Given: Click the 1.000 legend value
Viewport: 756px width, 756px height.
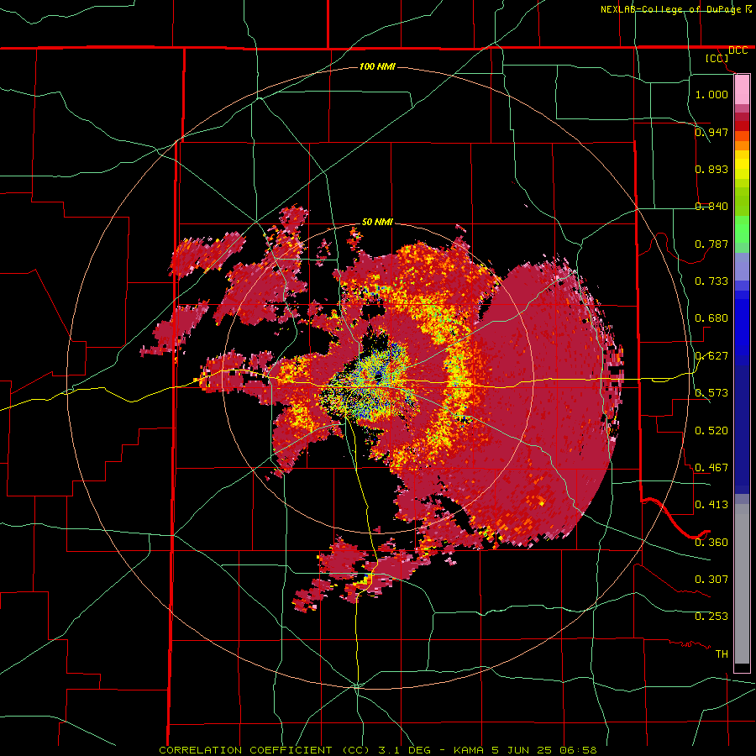Looking at the screenshot, I should coord(711,94).
